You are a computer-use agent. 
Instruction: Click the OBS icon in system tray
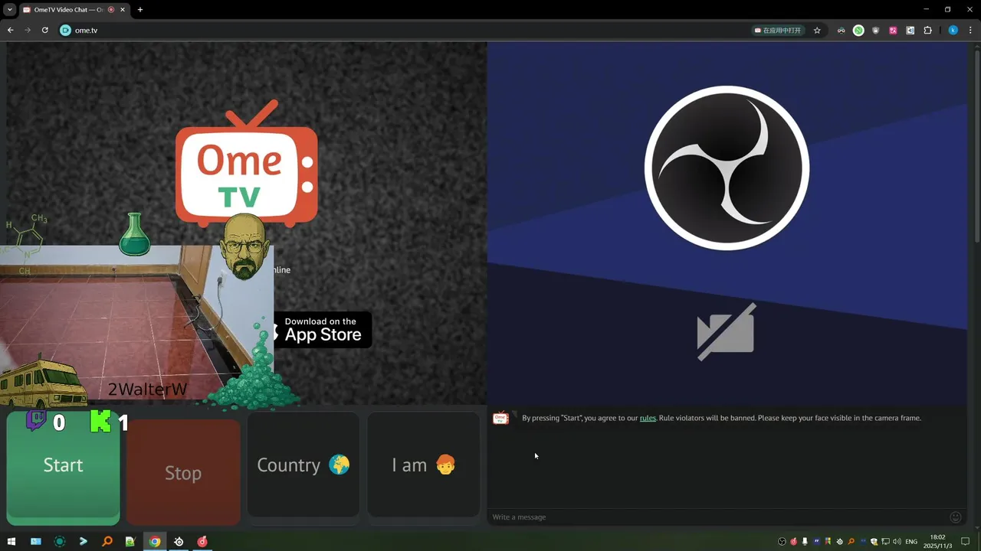point(782,542)
